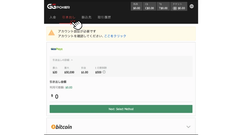The image size is (240, 135).
Task: Click the info icon beside $500 daily limit
Action: pos(104,72)
